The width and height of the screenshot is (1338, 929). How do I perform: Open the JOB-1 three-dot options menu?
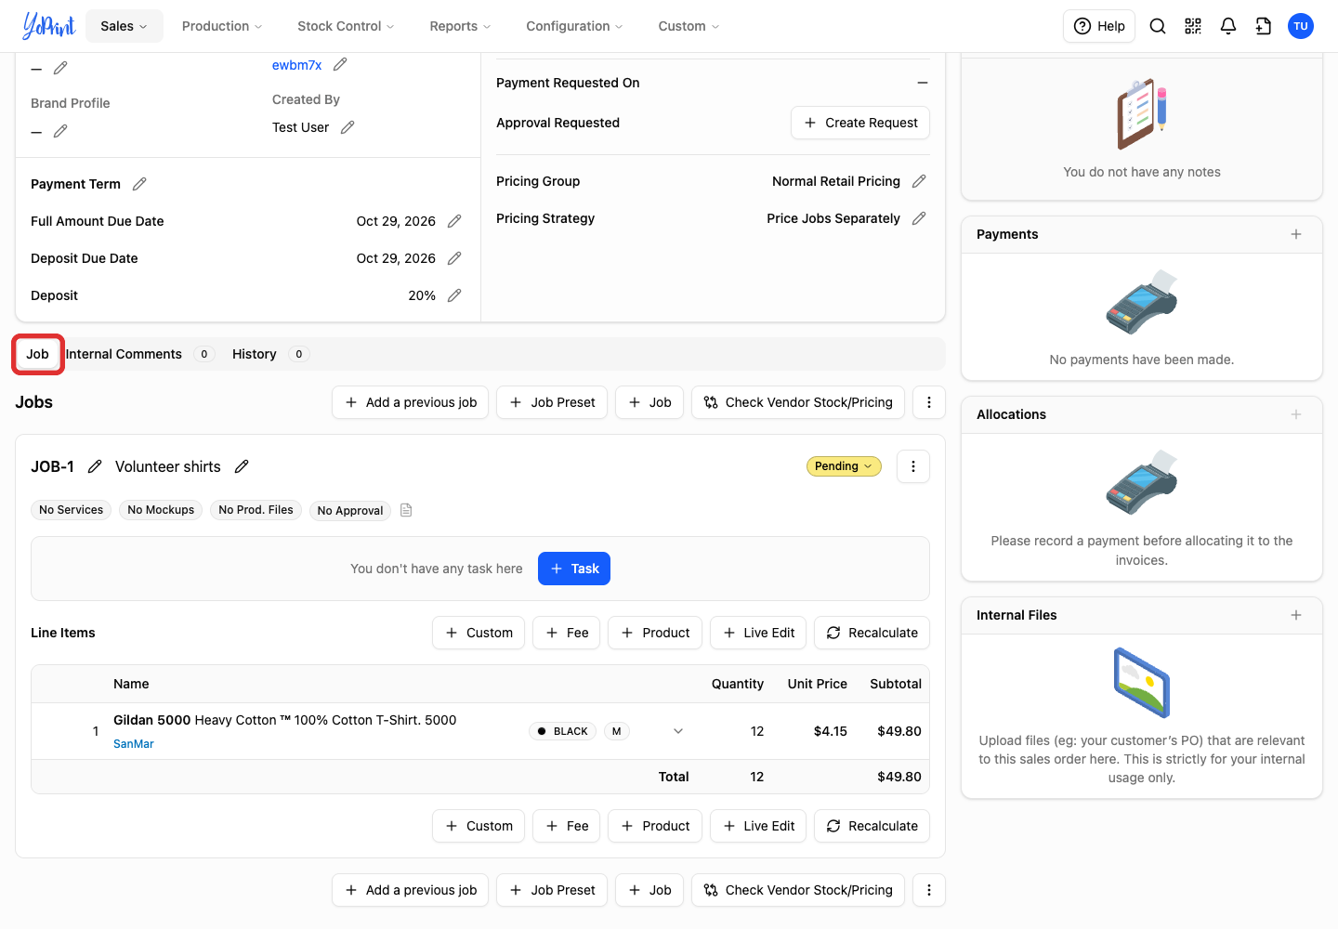point(913,466)
